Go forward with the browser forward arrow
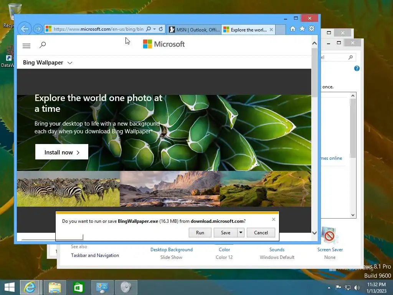Viewport: 393px width, 295px height. (x=38, y=29)
